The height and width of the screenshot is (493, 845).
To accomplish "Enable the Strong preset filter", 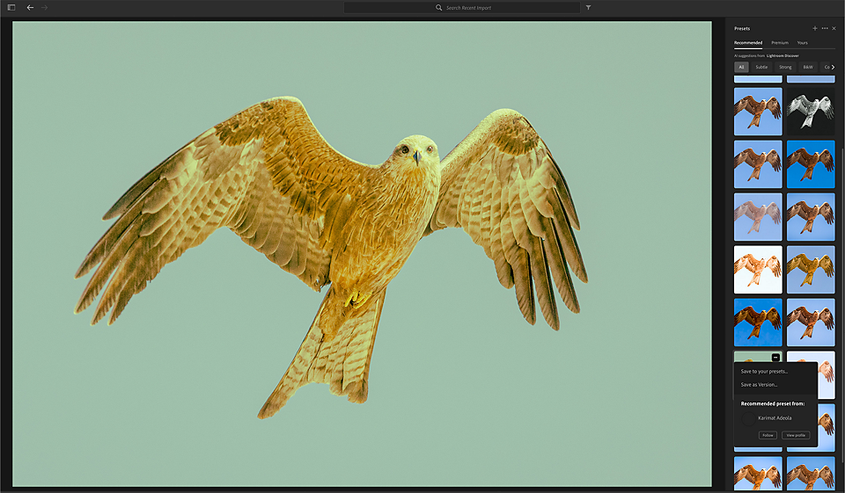I will coord(785,68).
